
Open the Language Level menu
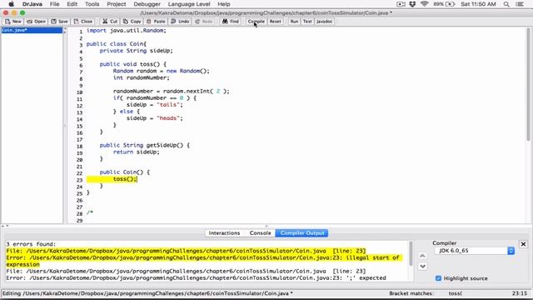click(189, 4)
